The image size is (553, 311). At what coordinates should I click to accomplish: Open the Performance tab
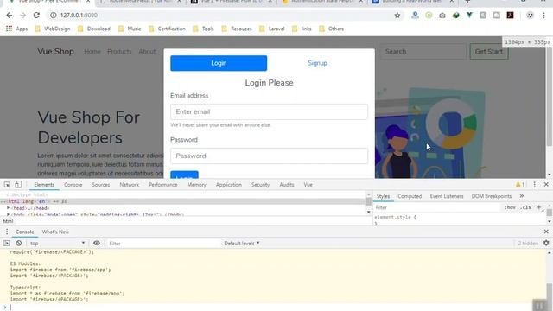pyautogui.click(x=163, y=184)
